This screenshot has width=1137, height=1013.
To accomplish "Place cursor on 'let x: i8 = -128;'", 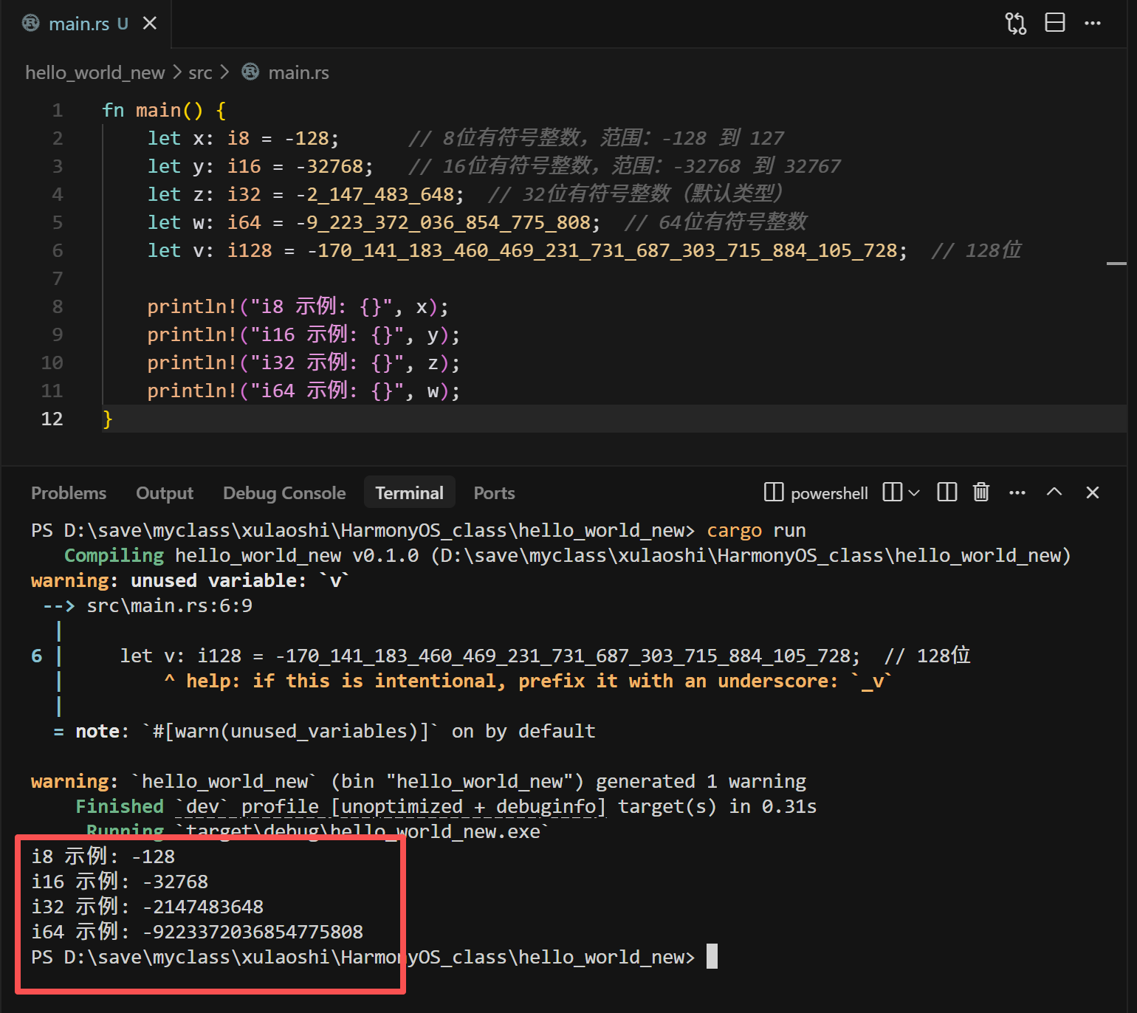I will coord(243,139).
